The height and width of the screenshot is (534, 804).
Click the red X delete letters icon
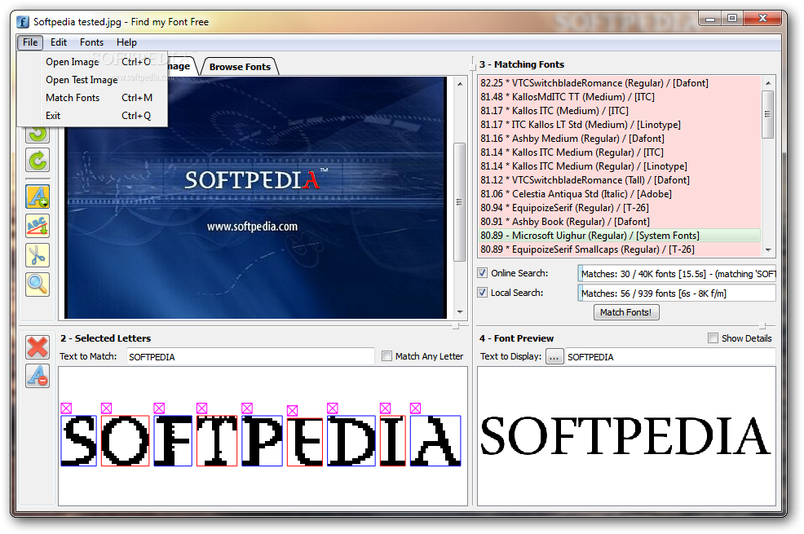click(x=38, y=347)
